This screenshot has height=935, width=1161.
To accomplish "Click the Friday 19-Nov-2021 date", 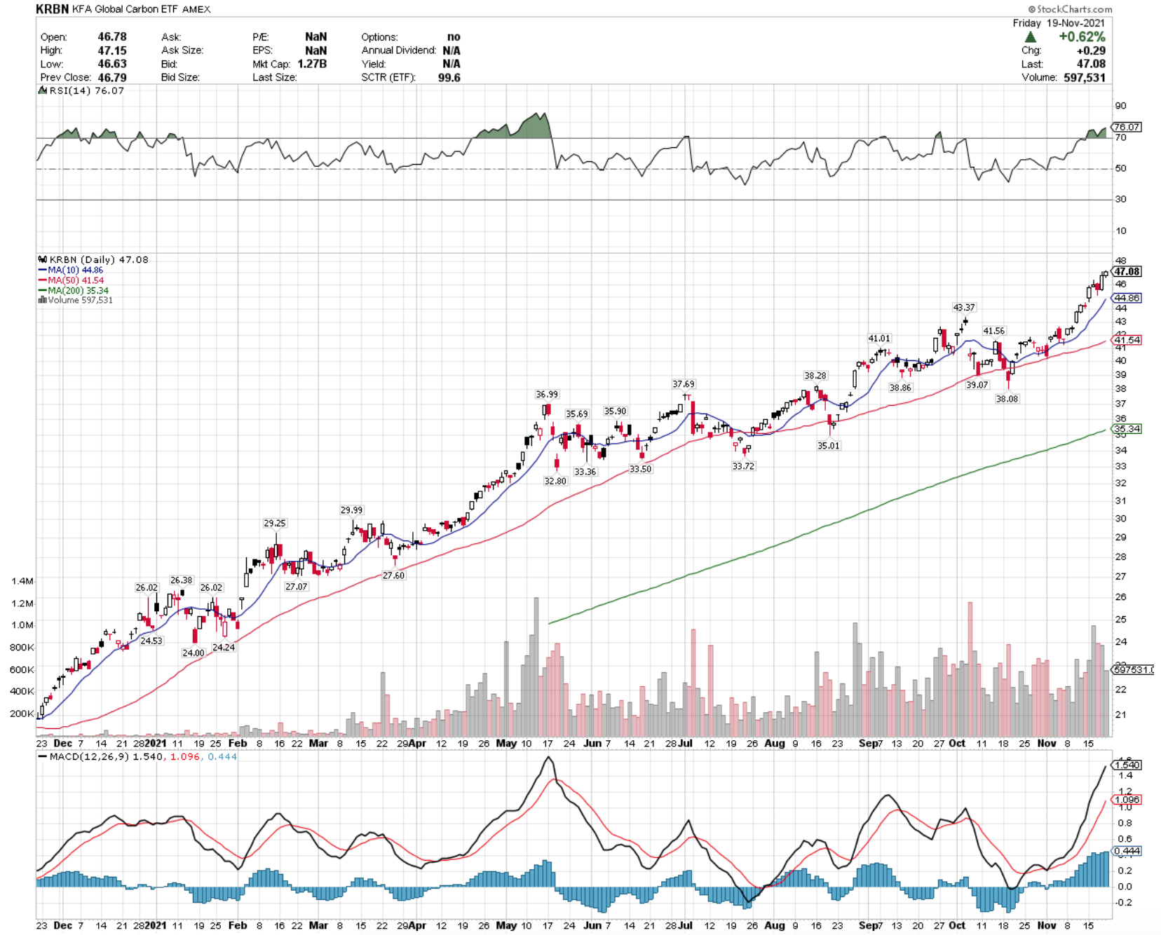I will pyautogui.click(x=1059, y=23).
